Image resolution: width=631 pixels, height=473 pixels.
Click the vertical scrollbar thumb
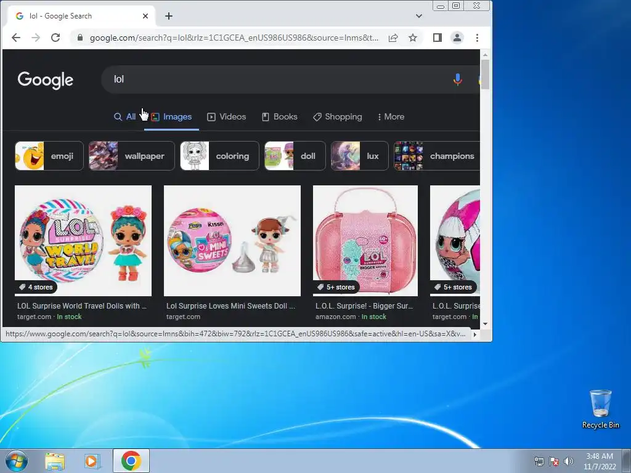(x=485, y=75)
